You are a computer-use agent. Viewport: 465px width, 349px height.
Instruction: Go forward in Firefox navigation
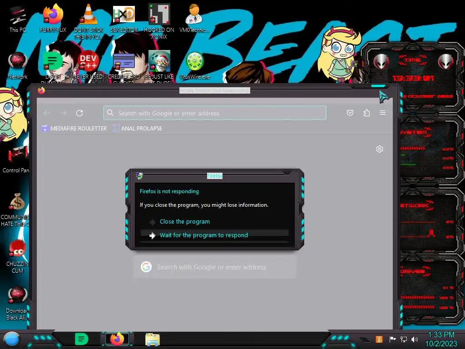coord(63,113)
